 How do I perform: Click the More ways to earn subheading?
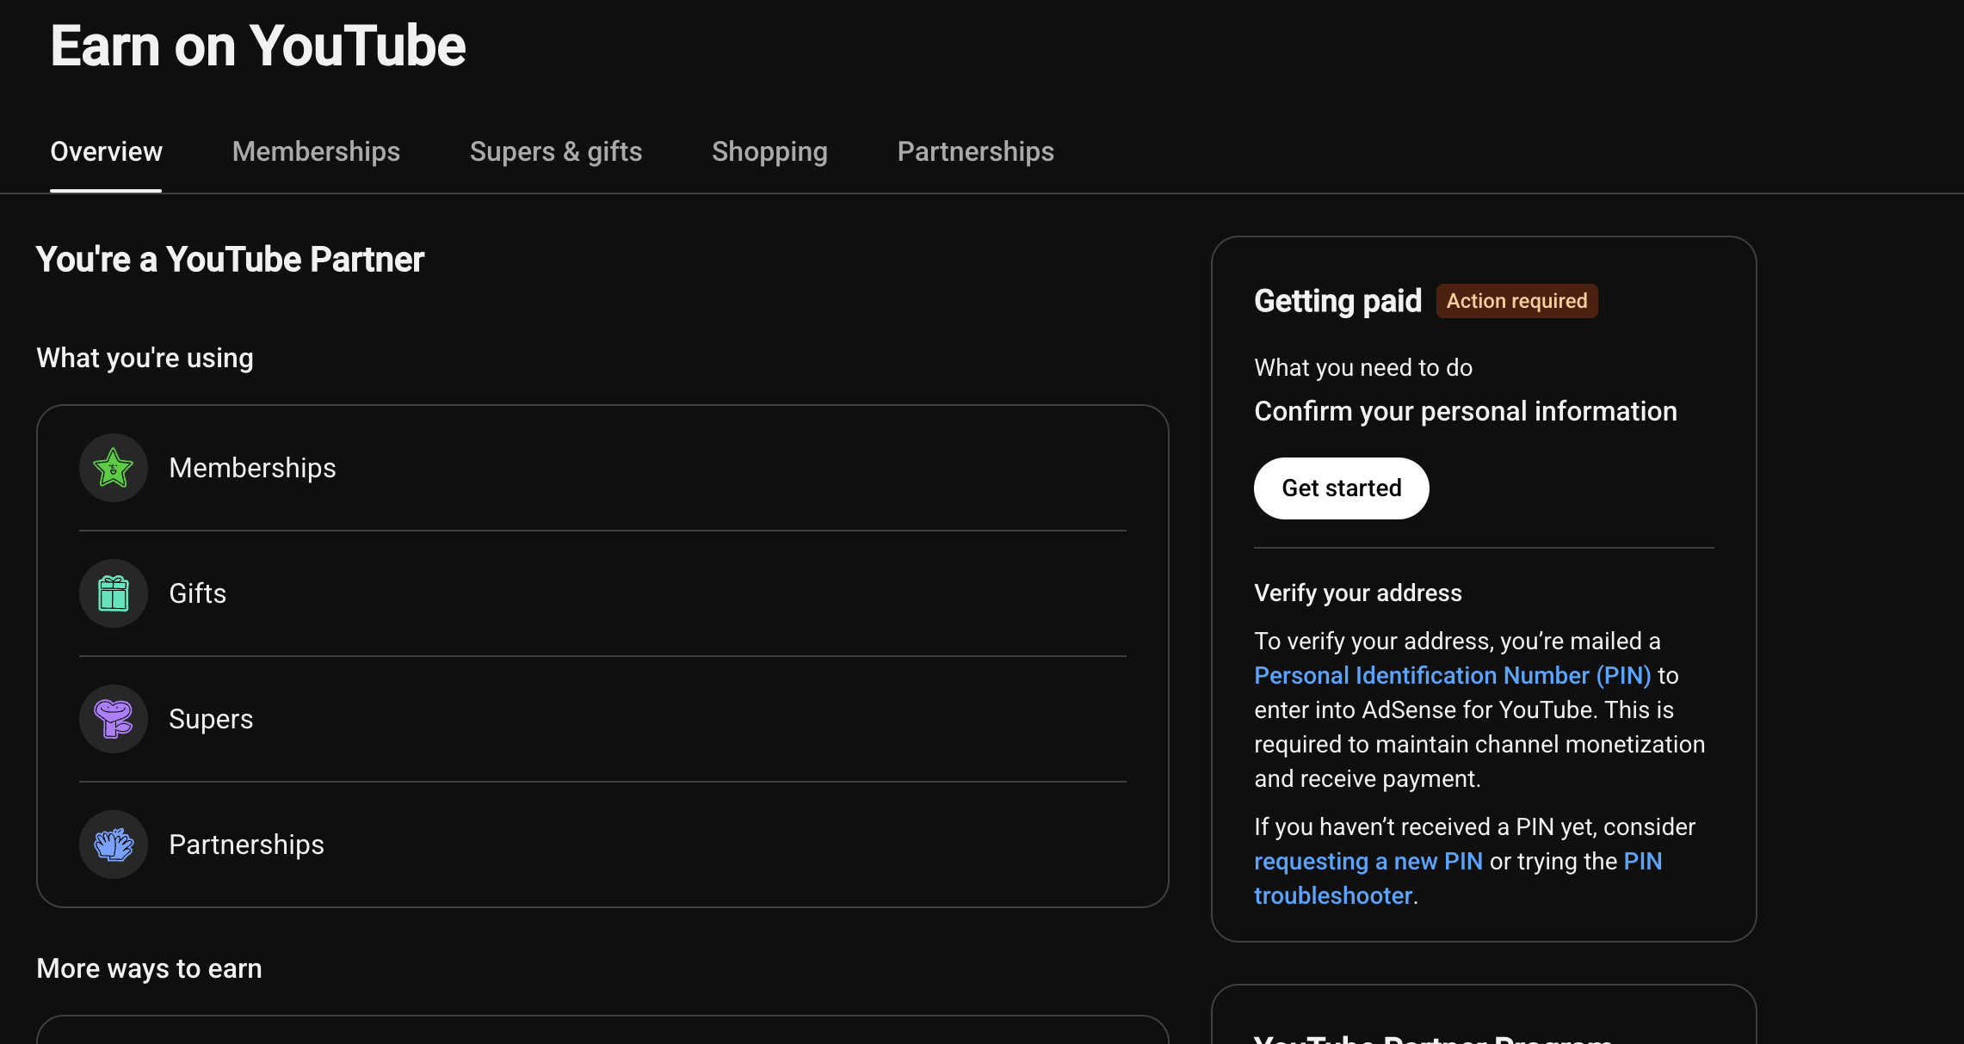point(149,968)
